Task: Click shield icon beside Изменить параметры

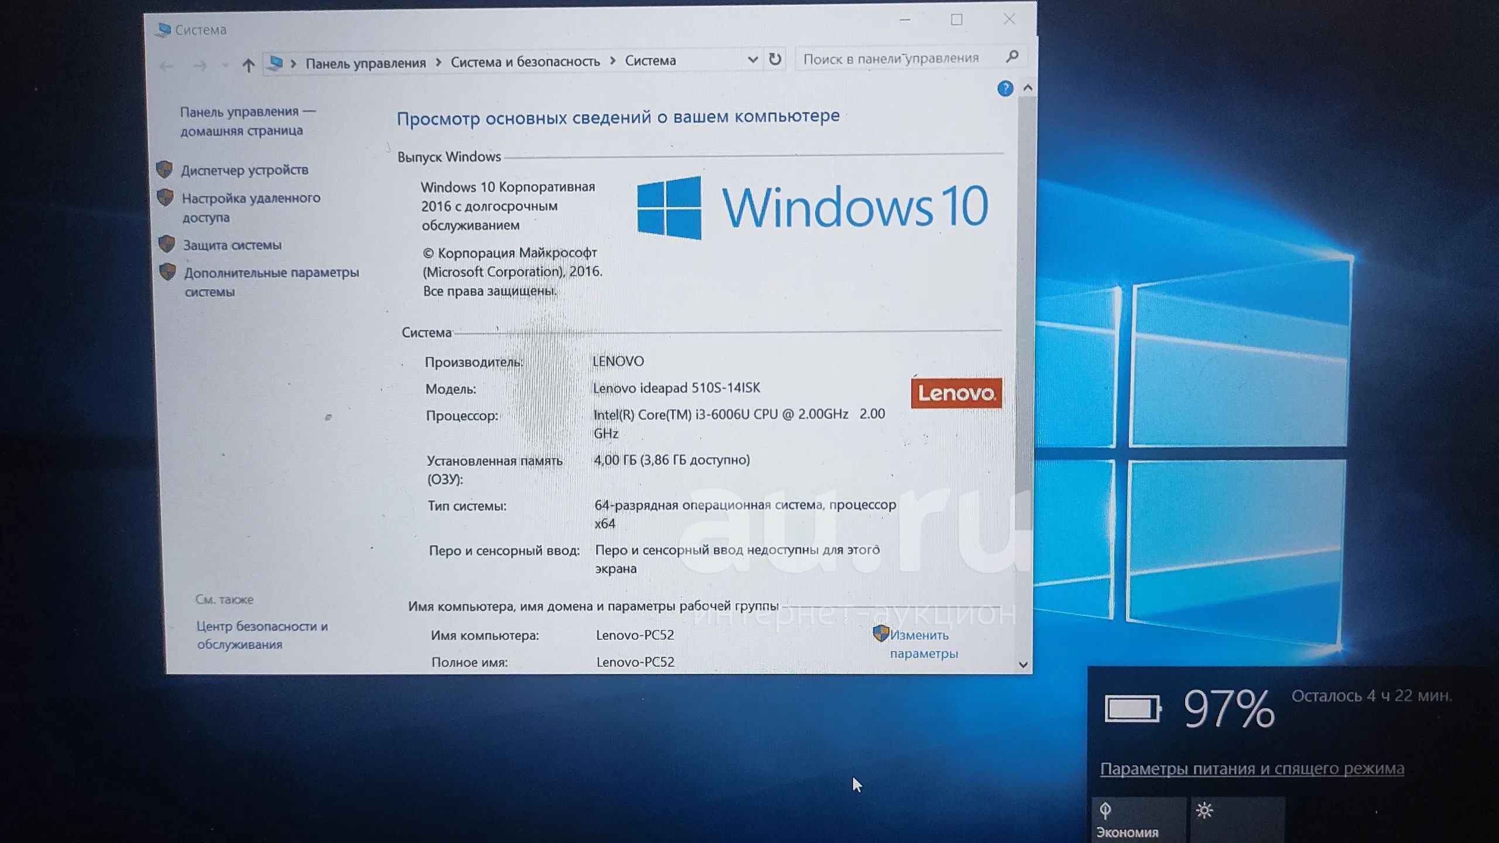Action: 881,633
